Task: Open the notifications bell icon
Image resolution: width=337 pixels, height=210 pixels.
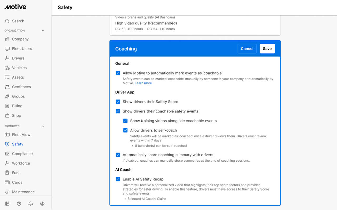Action: pos(31,204)
